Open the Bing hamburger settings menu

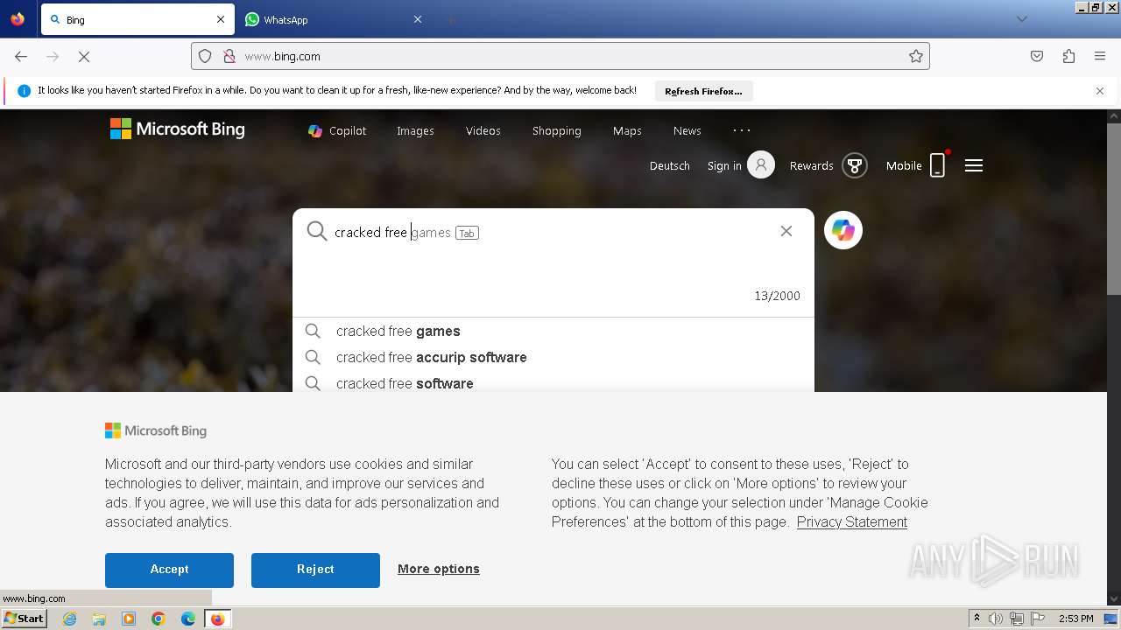tap(974, 165)
